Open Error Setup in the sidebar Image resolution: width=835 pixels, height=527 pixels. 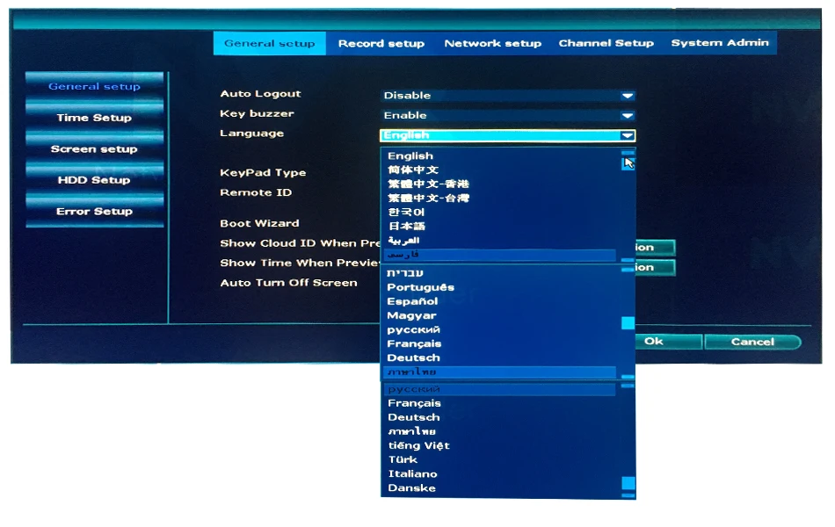(x=94, y=212)
